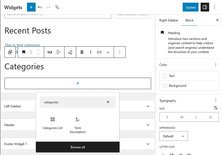Close the settings sidebar
This screenshot has width=222, height=155.
[x=217, y=20]
